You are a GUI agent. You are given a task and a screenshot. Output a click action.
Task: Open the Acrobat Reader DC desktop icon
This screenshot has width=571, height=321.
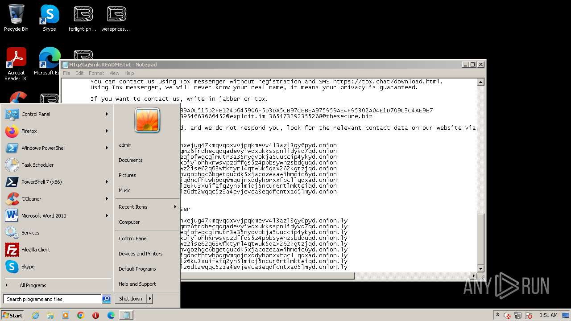16,64
